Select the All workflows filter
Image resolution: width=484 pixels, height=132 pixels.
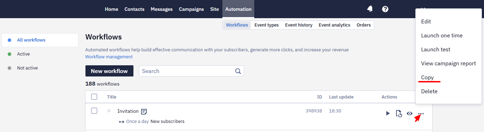coord(40,40)
